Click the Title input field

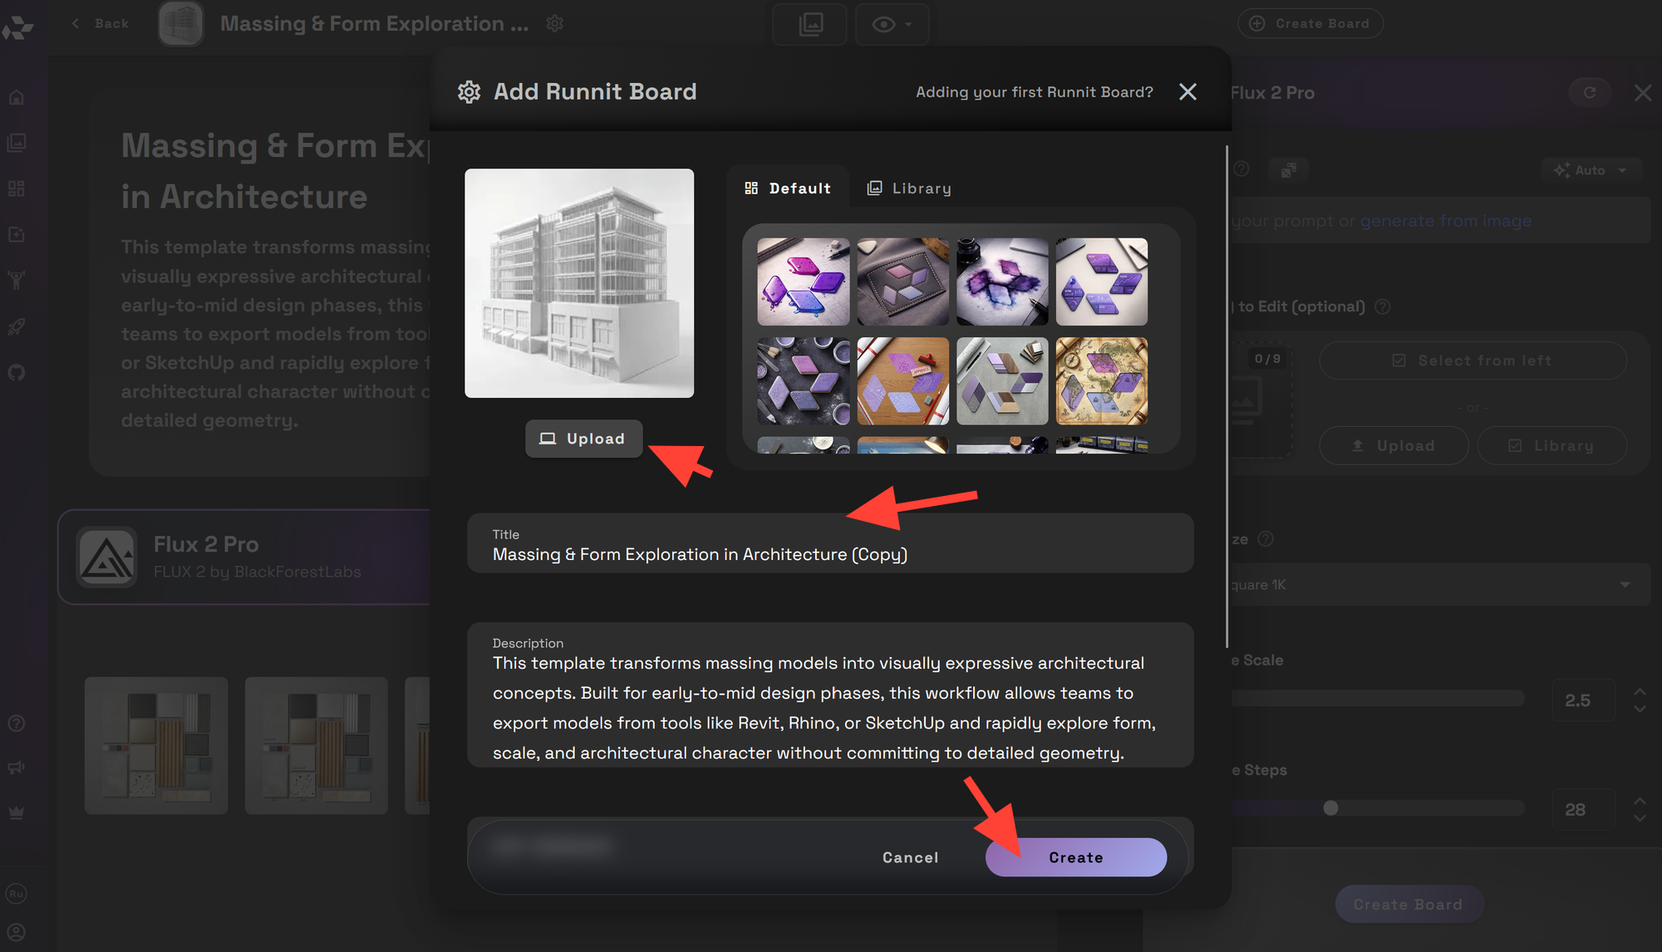830,543
